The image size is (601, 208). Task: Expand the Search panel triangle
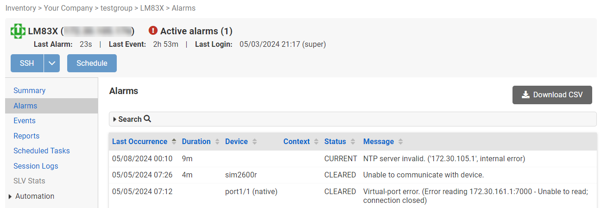tap(114, 120)
